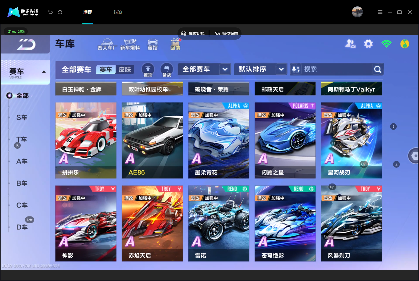Image resolution: width=419 pixels, height=281 pixels.
Task: Select the C车 category
Action: (x=22, y=205)
